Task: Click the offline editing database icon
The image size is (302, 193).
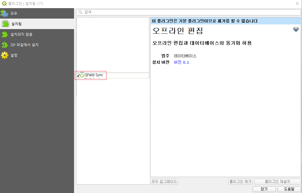Action: 296,29
